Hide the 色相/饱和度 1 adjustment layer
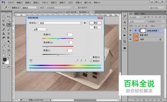This screenshot has width=167, height=102. click(130, 31)
